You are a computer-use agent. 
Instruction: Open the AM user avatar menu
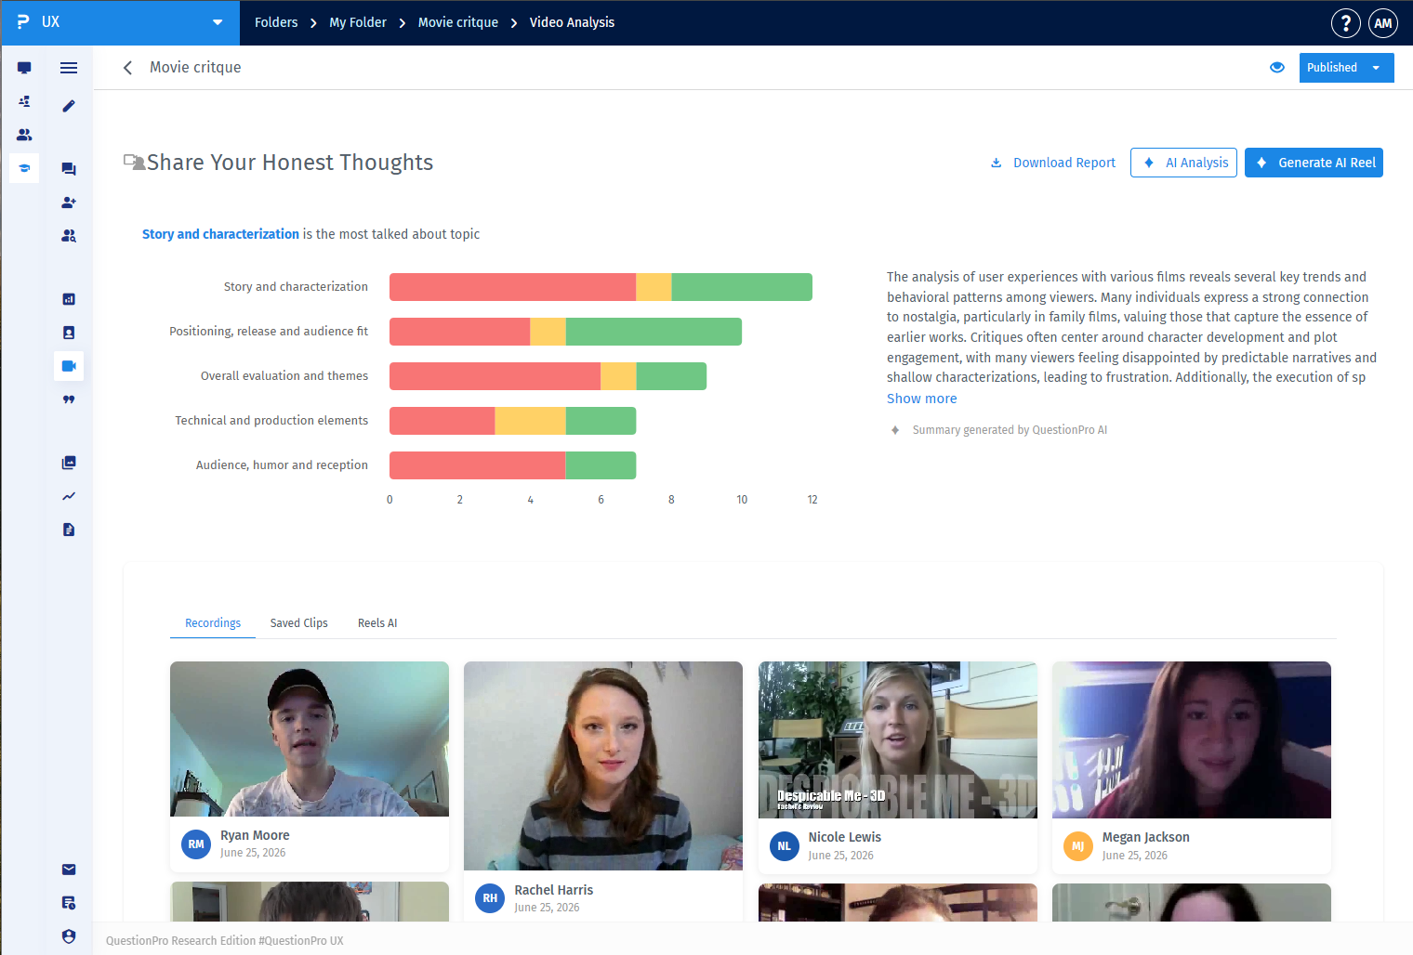(x=1383, y=23)
